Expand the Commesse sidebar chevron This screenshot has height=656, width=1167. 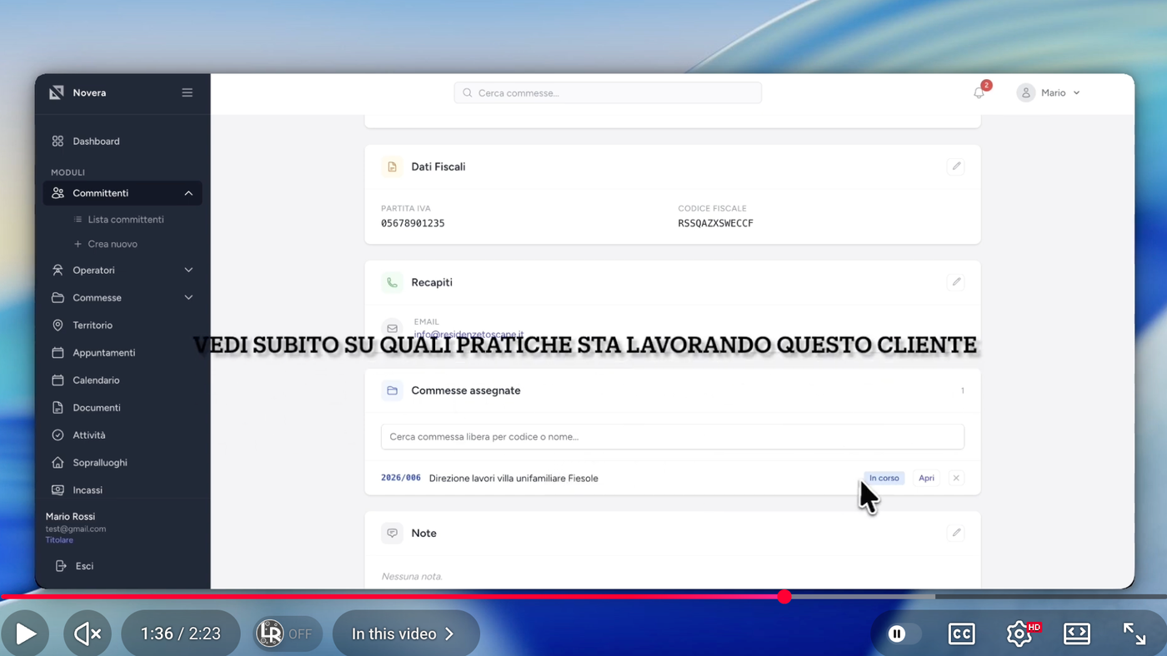tap(188, 298)
